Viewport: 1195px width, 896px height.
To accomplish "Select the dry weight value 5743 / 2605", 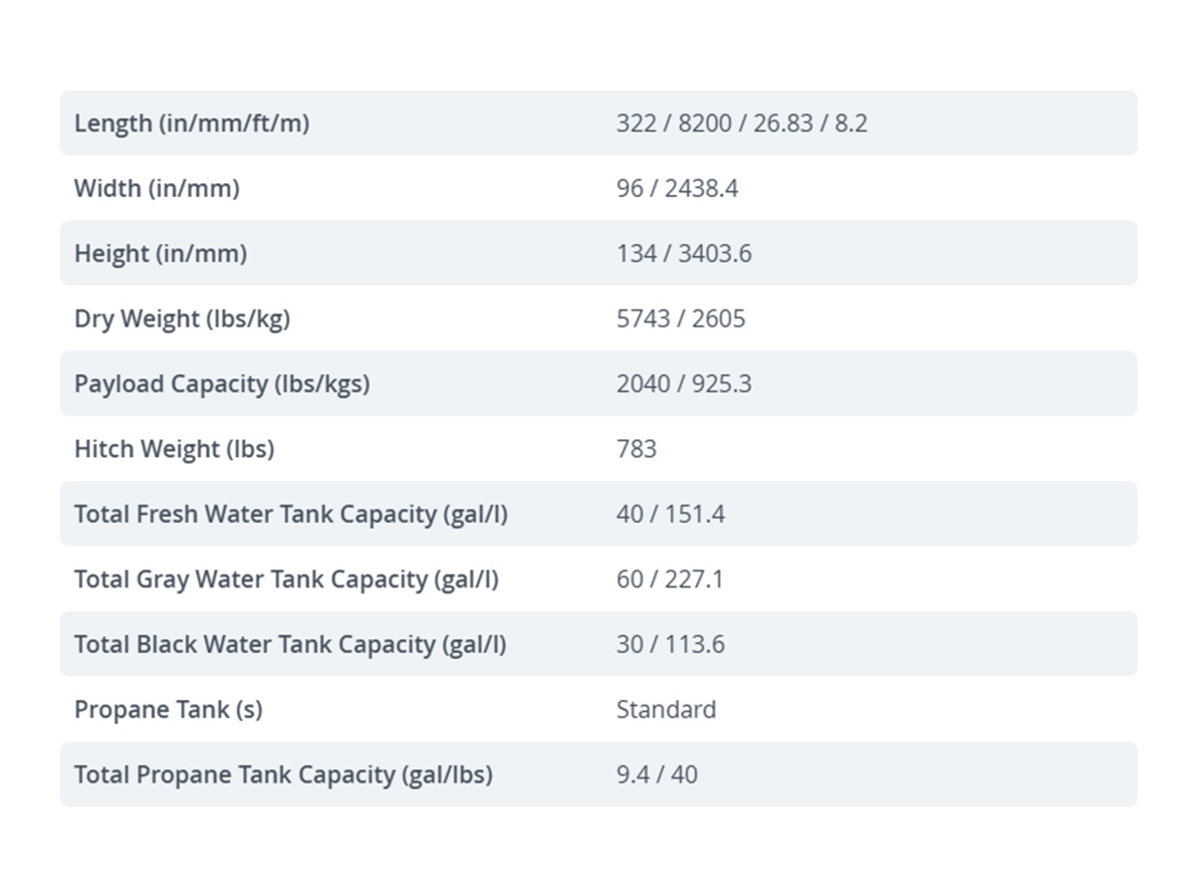I will [681, 319].
